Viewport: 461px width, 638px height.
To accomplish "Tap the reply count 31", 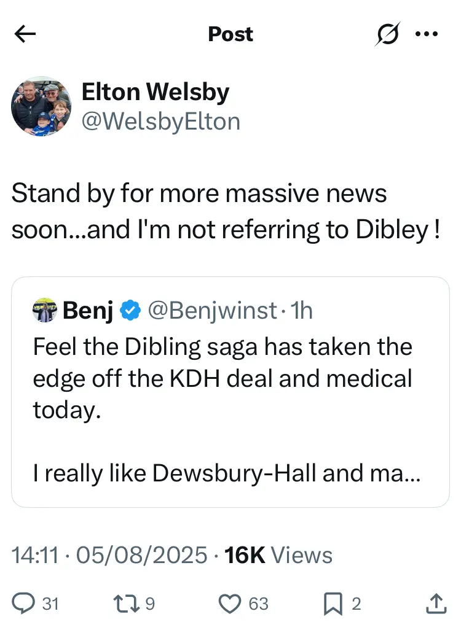I will 50,604.
